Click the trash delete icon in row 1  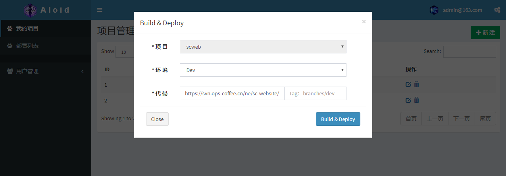coord(416,84)
